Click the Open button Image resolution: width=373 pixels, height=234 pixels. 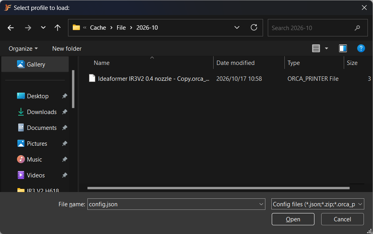(x=293, y=219)
